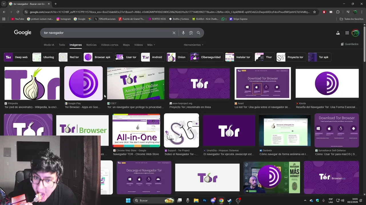Open the Avast Download Tor Browser thumbnail
Viewport: 366px width, 205px height.
pyautogui.click(x=262, y=83)
